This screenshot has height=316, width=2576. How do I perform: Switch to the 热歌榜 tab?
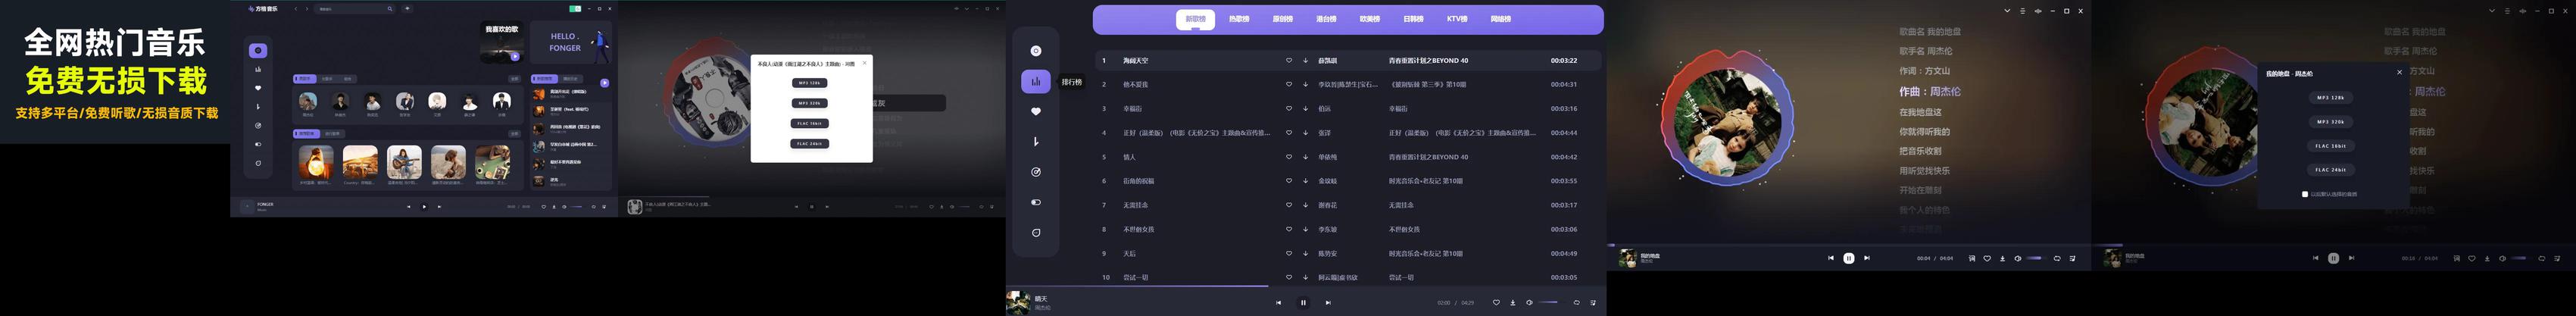1238,19
